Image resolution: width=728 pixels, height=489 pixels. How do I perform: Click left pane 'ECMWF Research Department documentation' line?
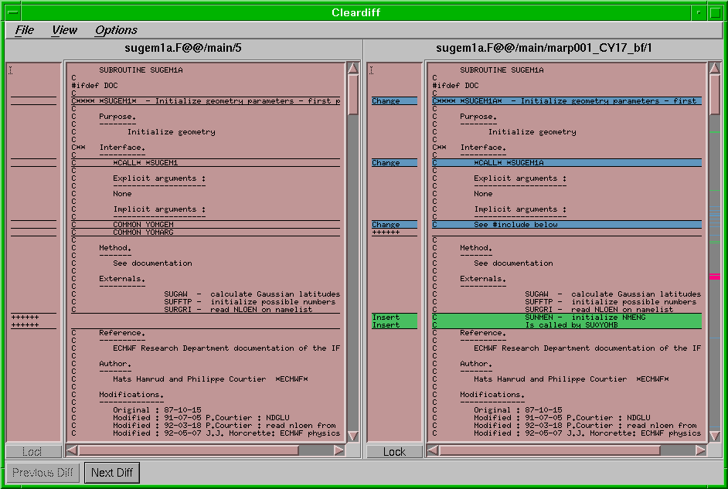[x=226, y=348]
